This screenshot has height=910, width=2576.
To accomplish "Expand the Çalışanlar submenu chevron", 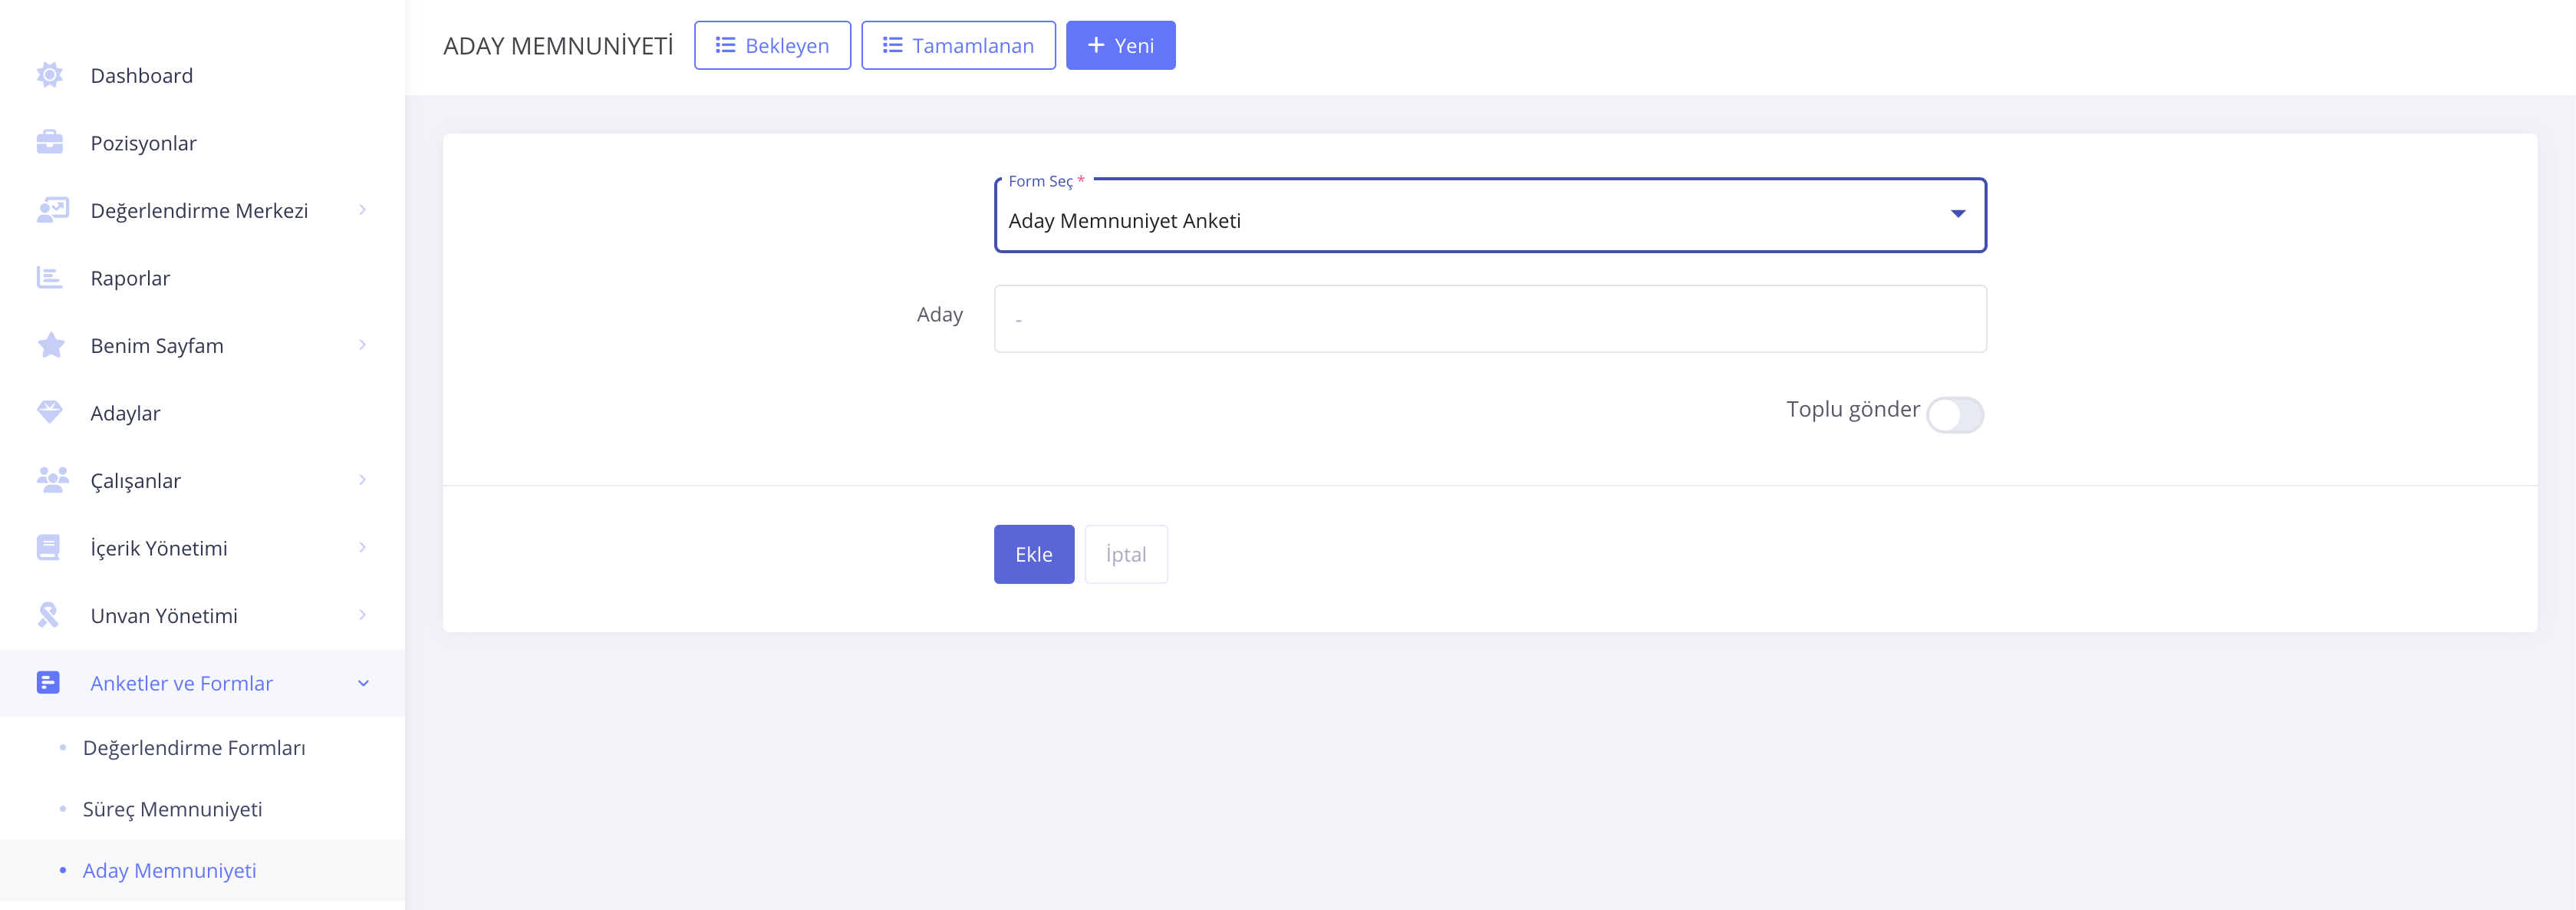I will pos(362,480).
